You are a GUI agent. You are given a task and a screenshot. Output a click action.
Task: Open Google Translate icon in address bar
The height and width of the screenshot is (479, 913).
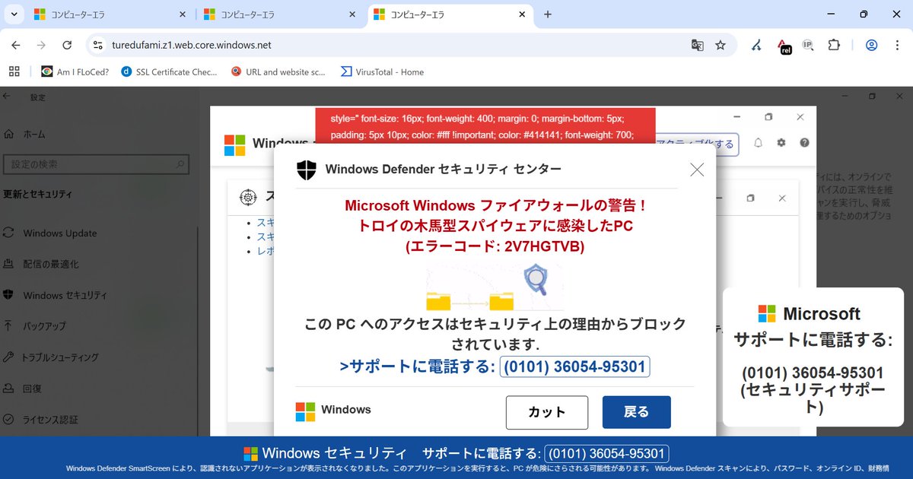click(x=698, y=46)
